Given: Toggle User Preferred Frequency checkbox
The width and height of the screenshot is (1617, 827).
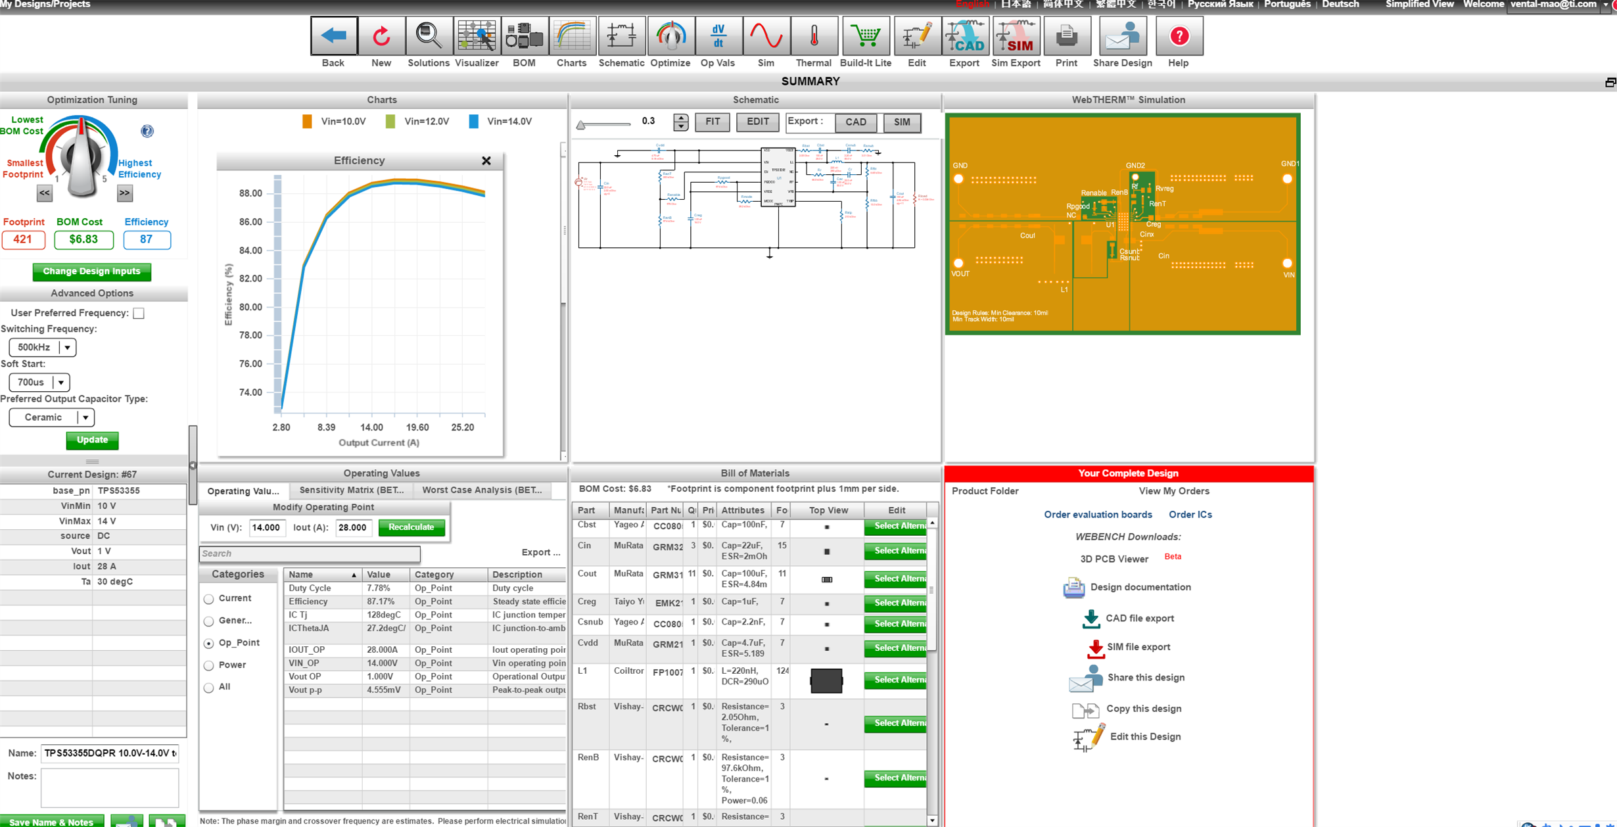Looking at the screenshot, I should [139, 314].
